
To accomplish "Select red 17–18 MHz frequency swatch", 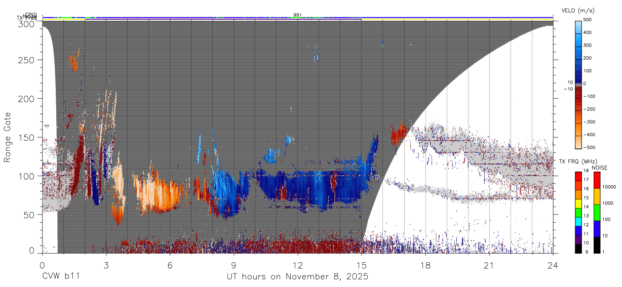I will [x=577, y=177].
